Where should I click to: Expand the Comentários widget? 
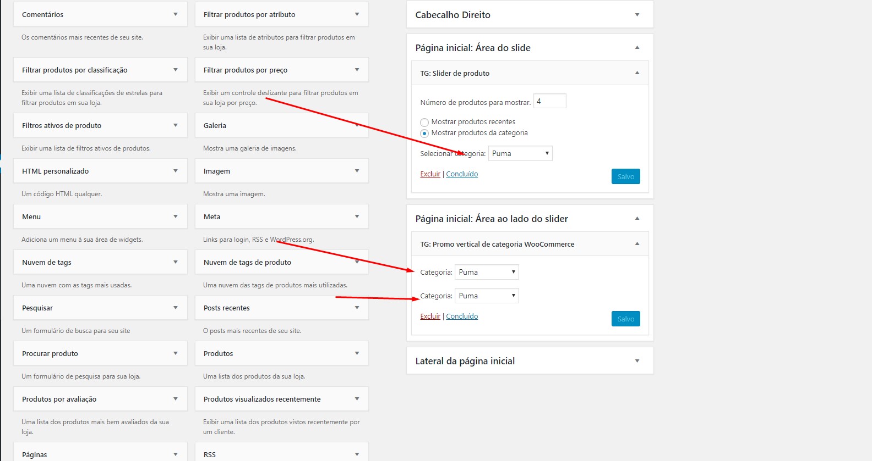pyautogui.click(x=100, y=14)
